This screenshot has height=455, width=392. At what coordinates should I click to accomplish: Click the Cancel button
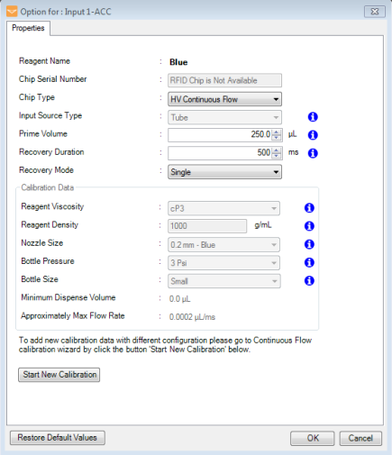point(360,438)
